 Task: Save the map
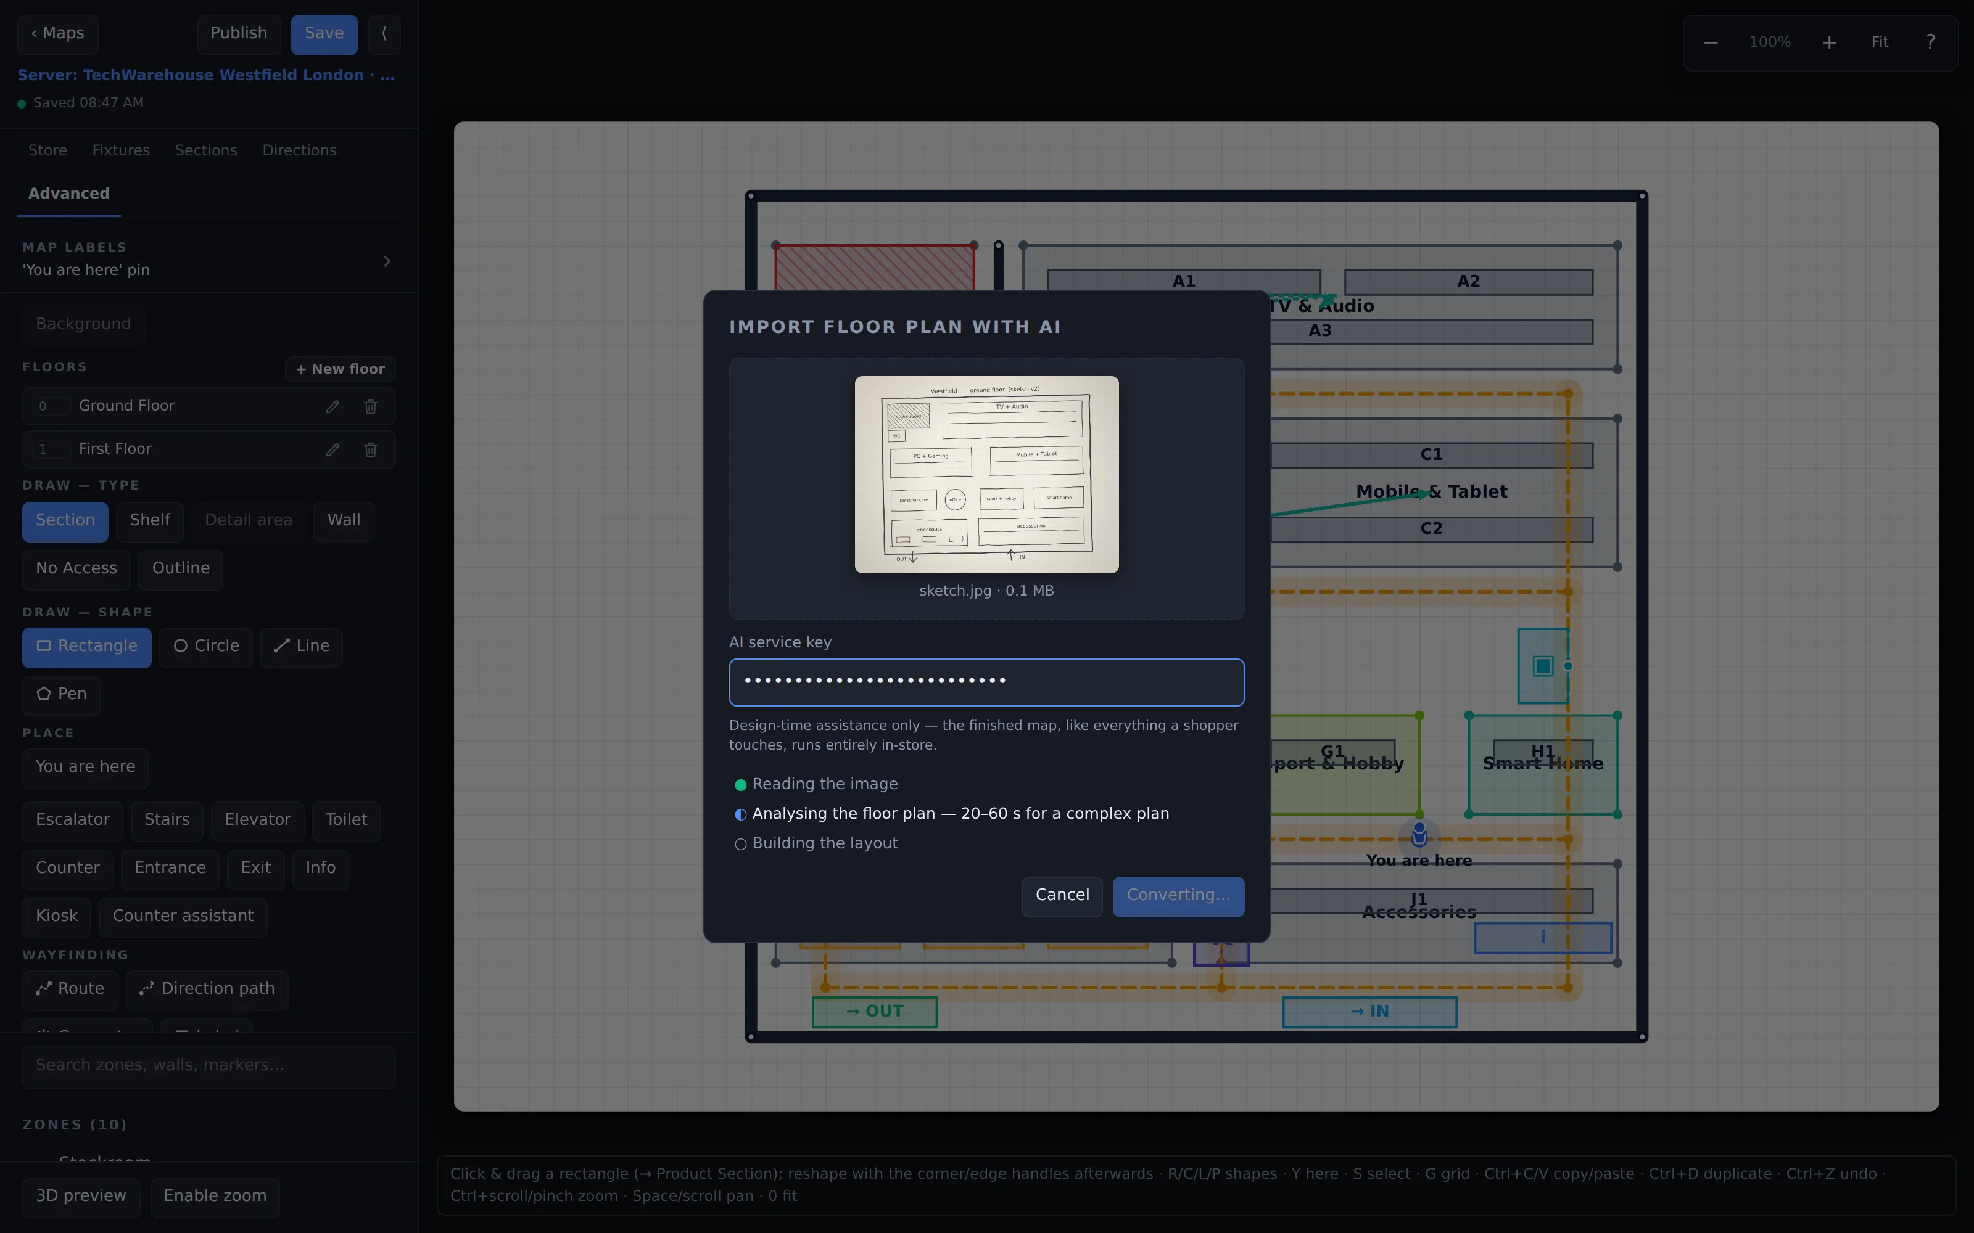324,35
